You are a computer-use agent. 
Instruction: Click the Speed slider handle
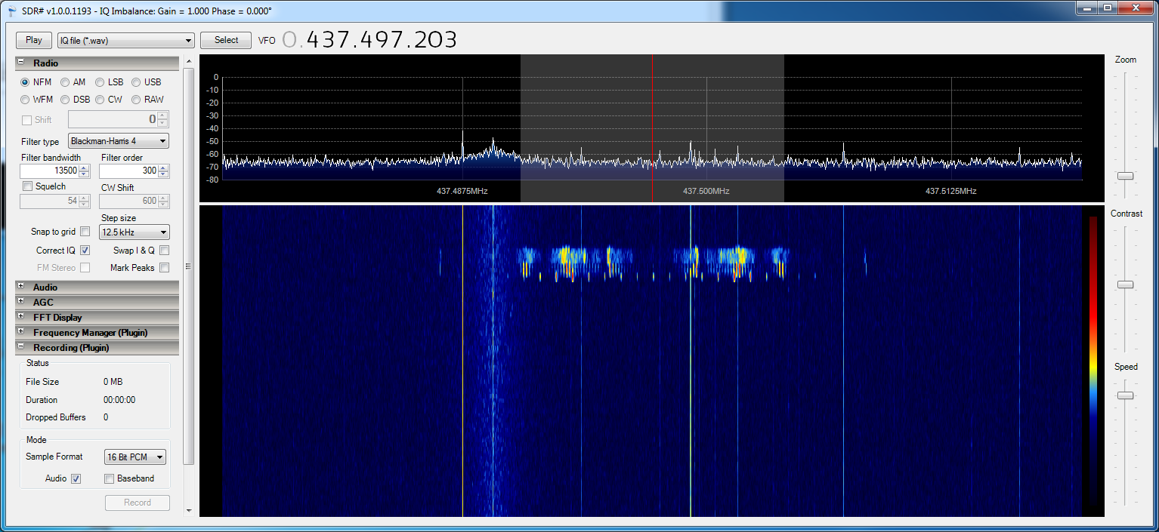(x=1125, y=395)
